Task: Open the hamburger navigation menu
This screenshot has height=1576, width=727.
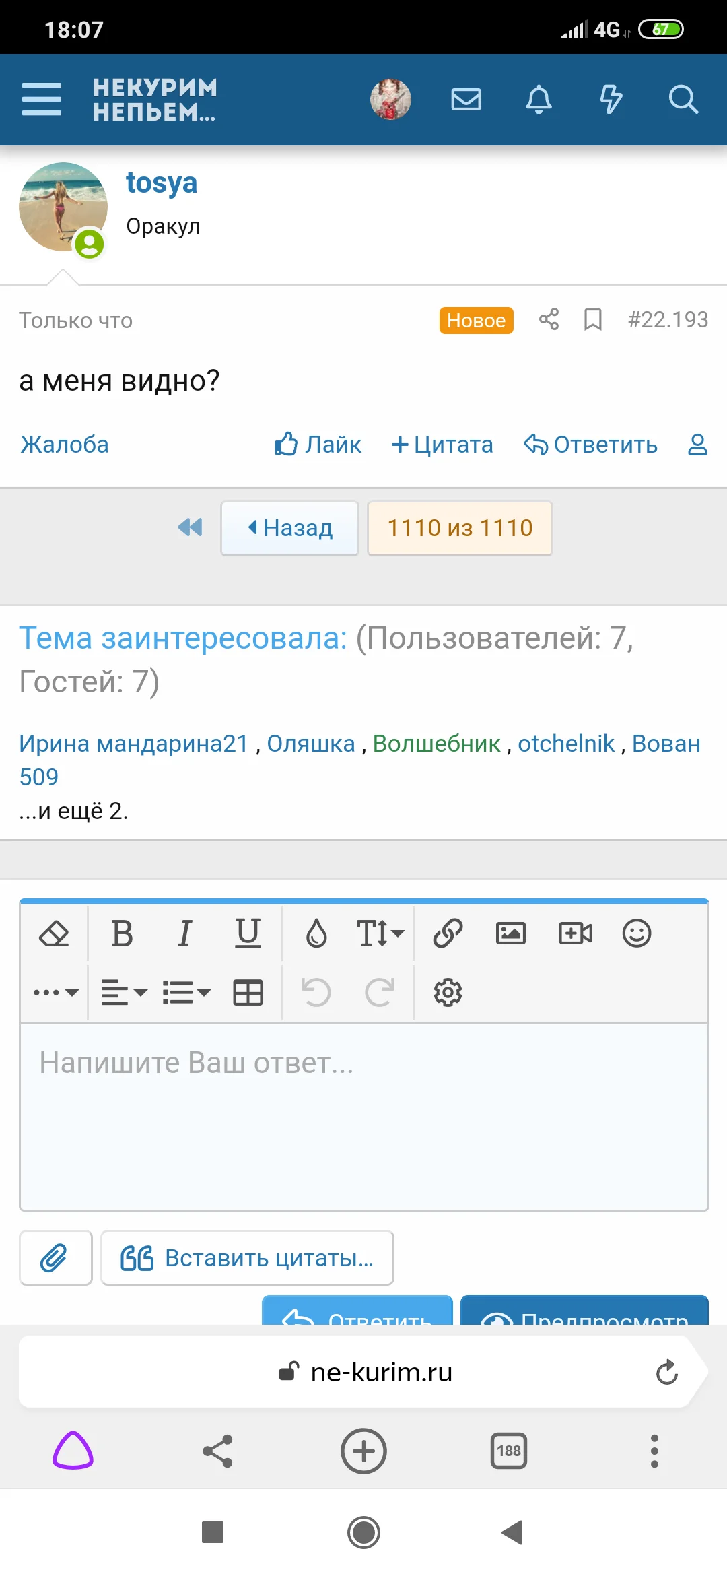Action: [x=42, y=100]
